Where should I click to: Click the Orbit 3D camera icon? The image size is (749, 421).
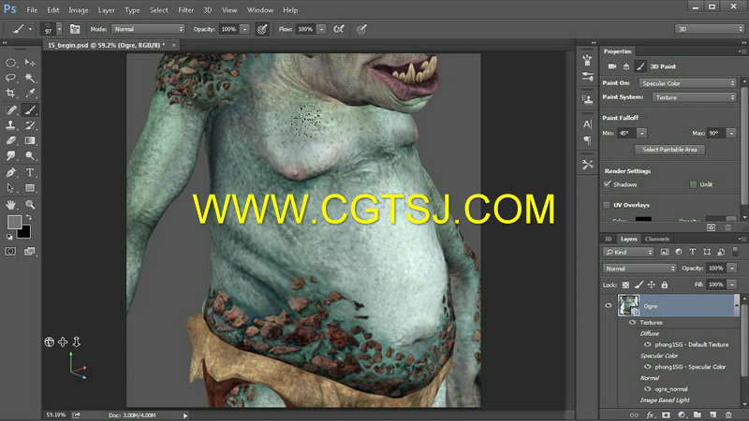pos(50,341)
